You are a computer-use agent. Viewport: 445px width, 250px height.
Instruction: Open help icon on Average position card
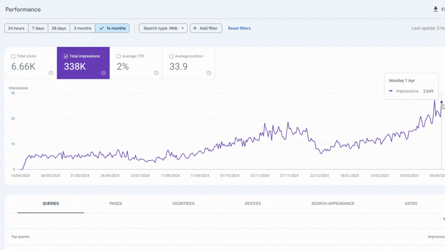click(x=209, y=73)
